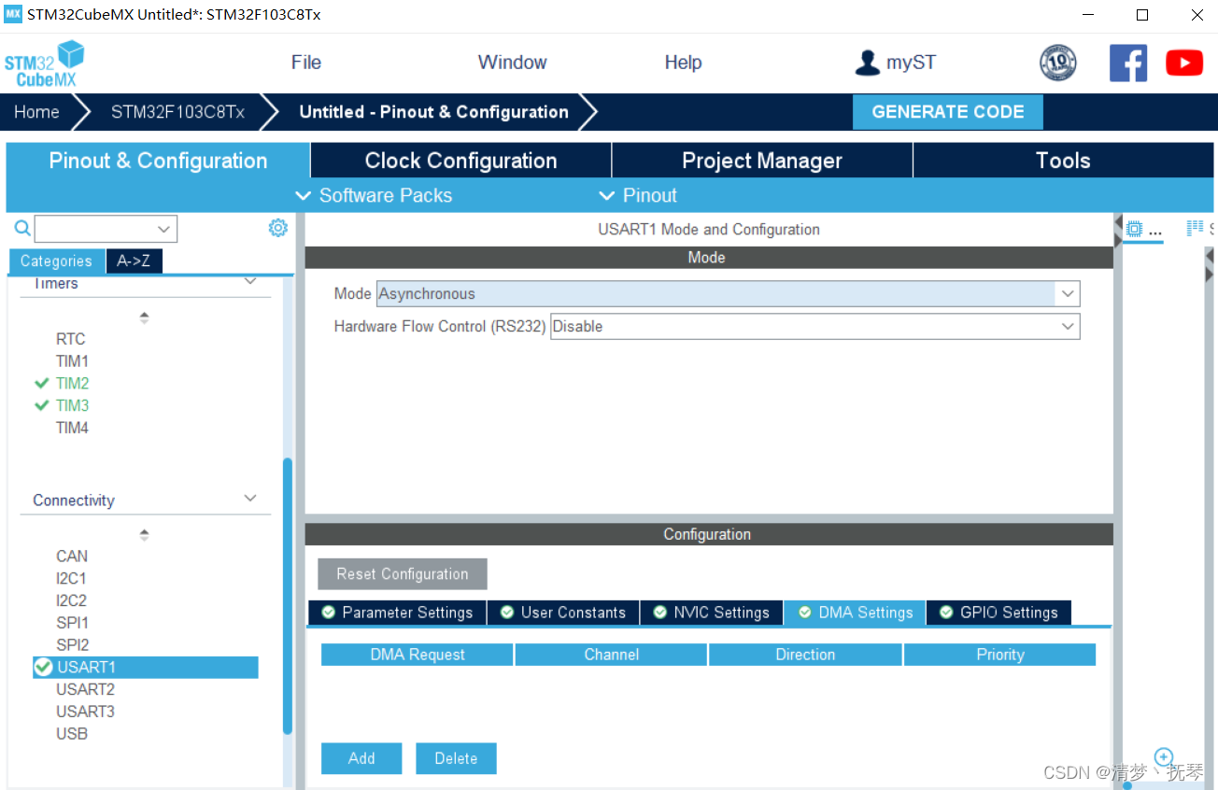Select USB peripheral
Image resolution: width=1218 pixels, height=790 pixels.
[x=72, y=734]
